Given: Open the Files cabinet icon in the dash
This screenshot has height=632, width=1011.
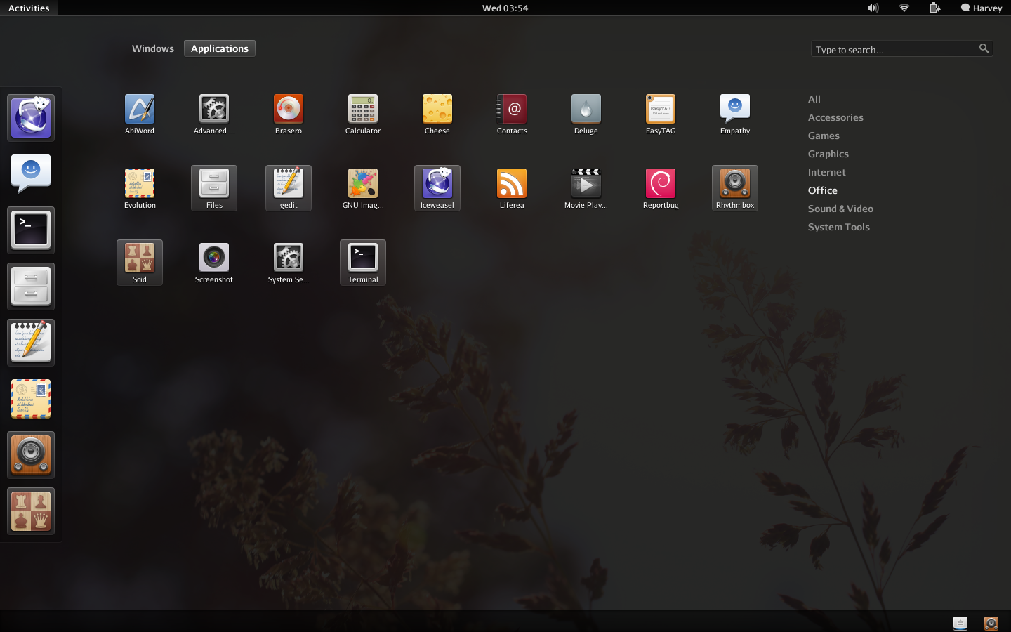Looking at the screenshot, I should pyautogui.click(x=31, y=287).
